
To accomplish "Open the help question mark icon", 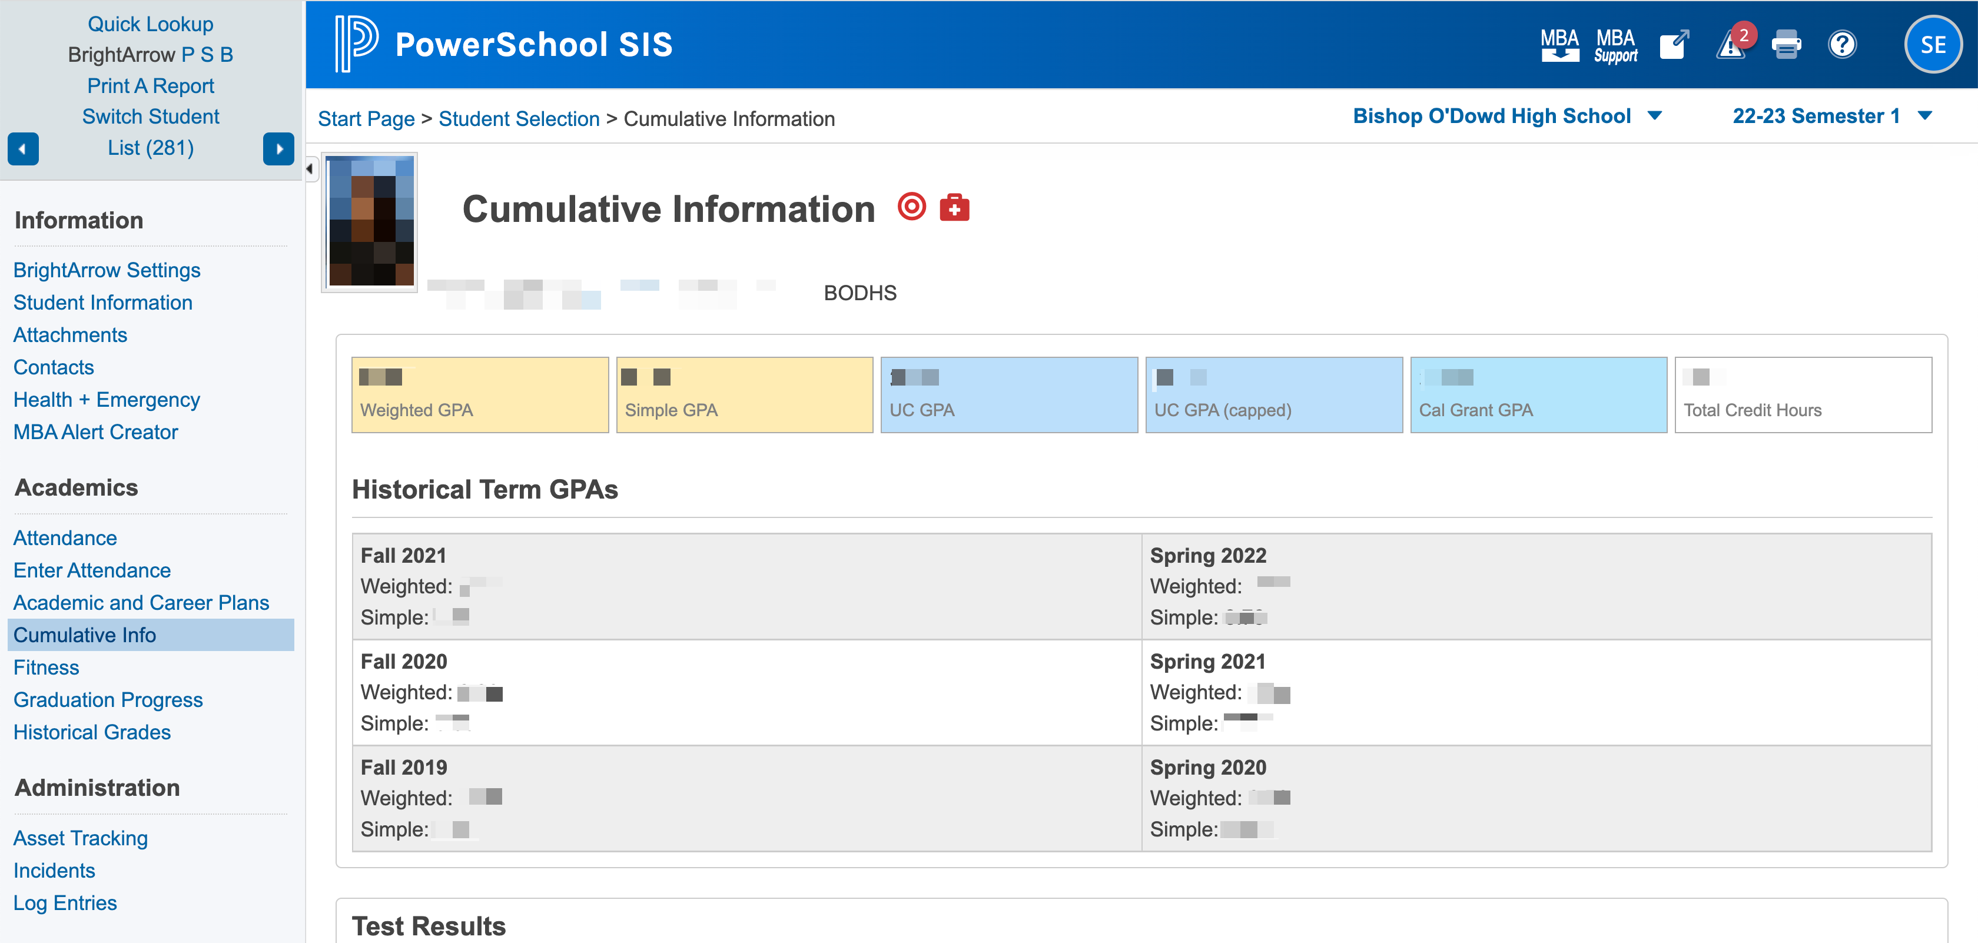I will tap(1842, 45).
